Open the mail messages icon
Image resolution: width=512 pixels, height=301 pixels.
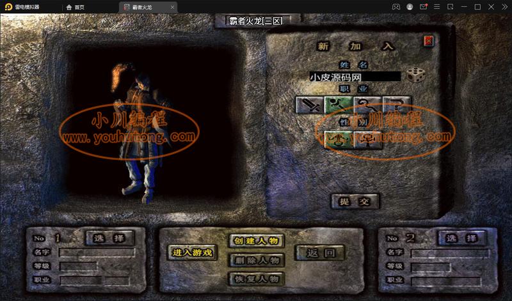click(x=423, y=6)
